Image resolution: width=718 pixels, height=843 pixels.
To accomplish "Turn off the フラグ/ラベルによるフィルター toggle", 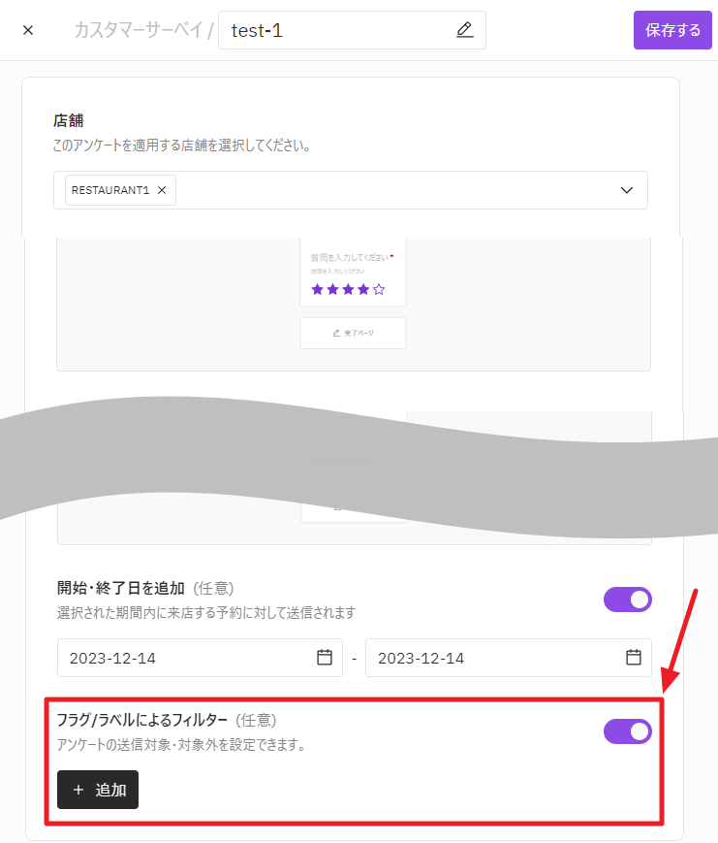I will click(627, 731).
